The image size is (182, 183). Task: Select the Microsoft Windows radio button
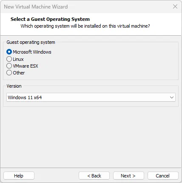[9, 52]
